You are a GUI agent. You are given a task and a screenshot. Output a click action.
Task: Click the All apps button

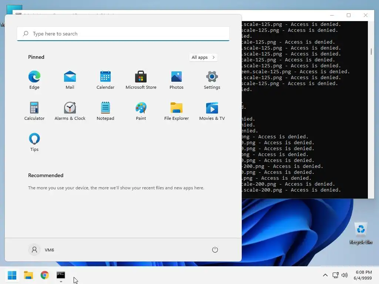click(203, 57)
